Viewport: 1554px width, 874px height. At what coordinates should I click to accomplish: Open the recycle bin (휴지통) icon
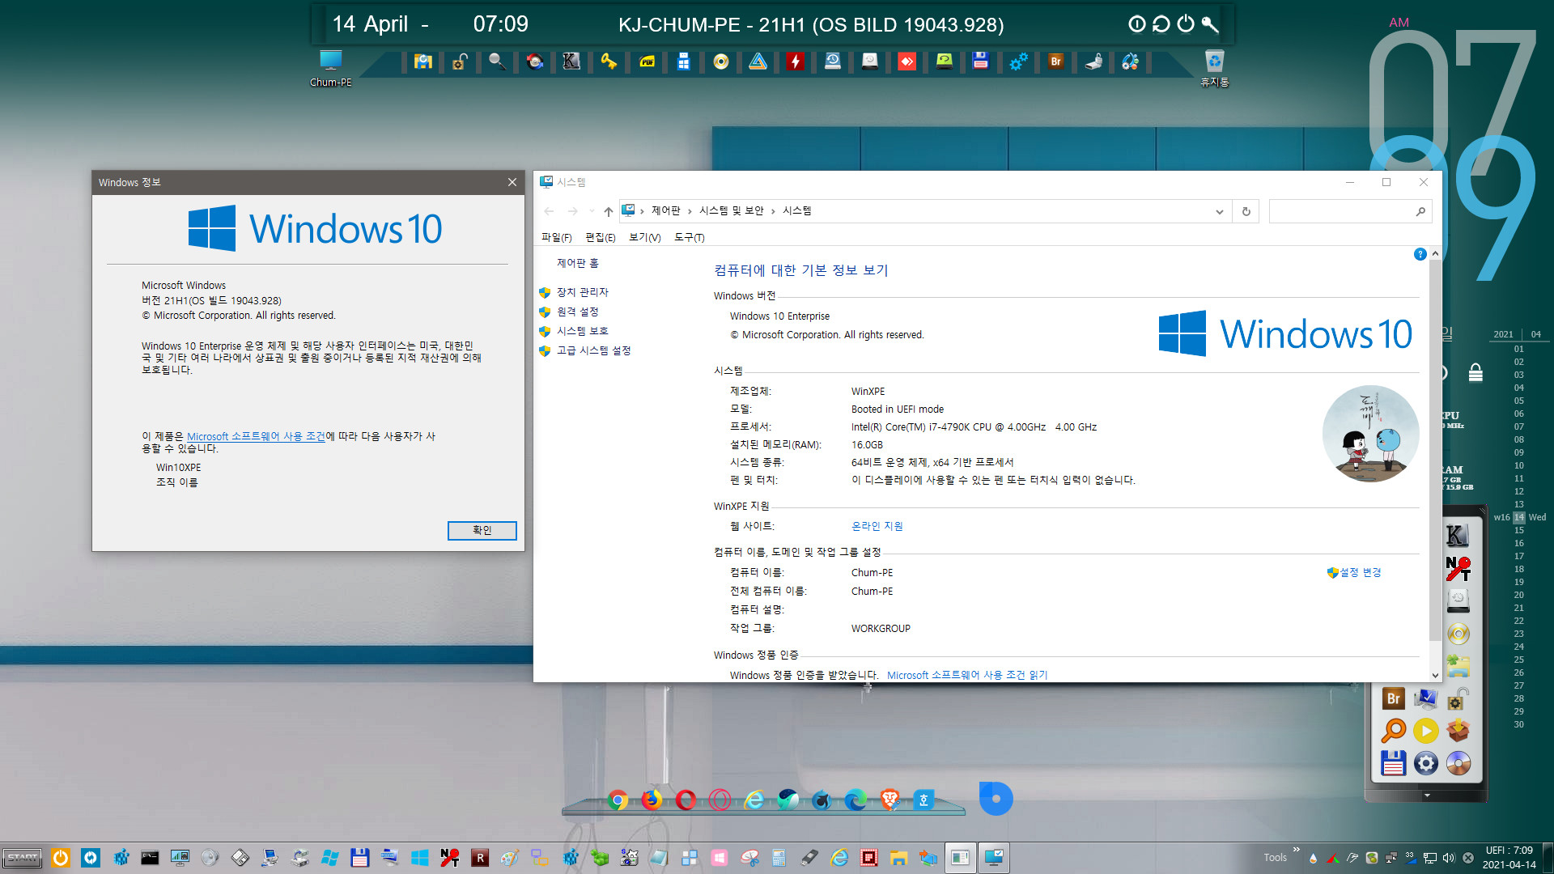tap(1214, 68)
